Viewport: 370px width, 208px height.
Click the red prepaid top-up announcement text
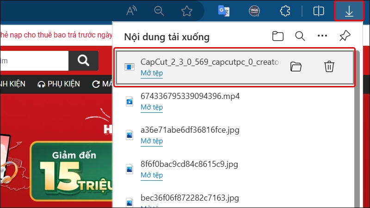[56, 35]
